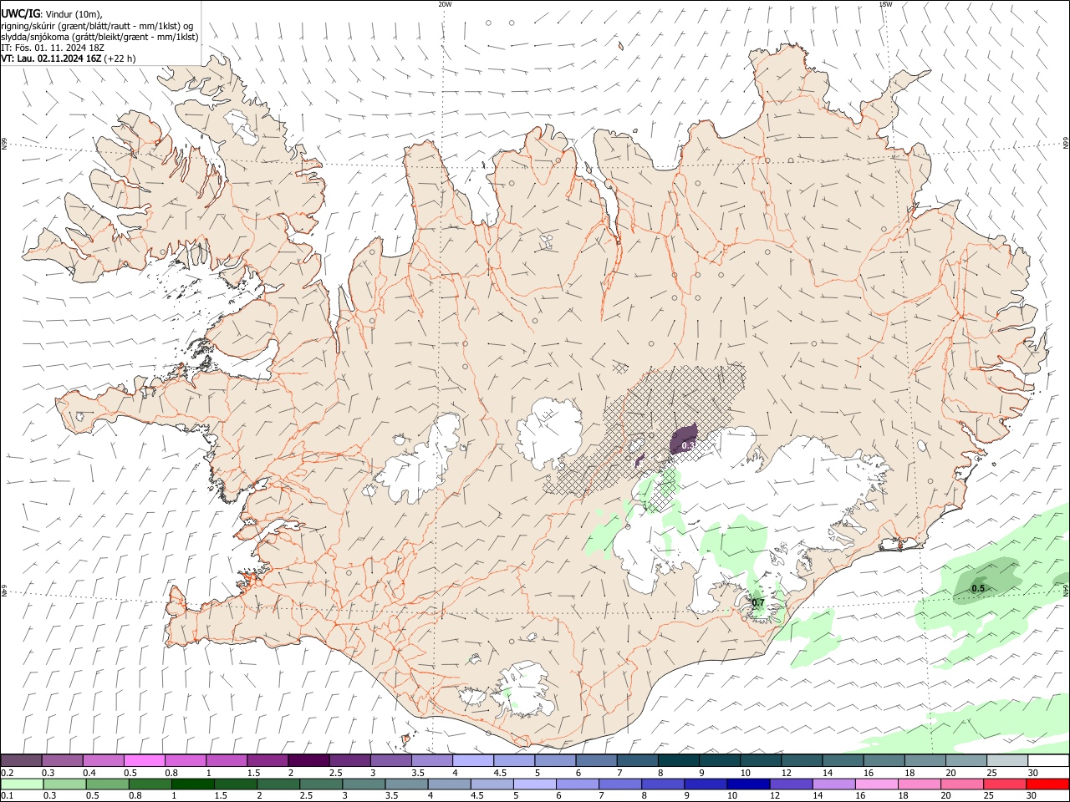Choose the grey-green 2.5 rain-scale swatch
Screen dimensions: 1070x802
(x=321, y=784)
